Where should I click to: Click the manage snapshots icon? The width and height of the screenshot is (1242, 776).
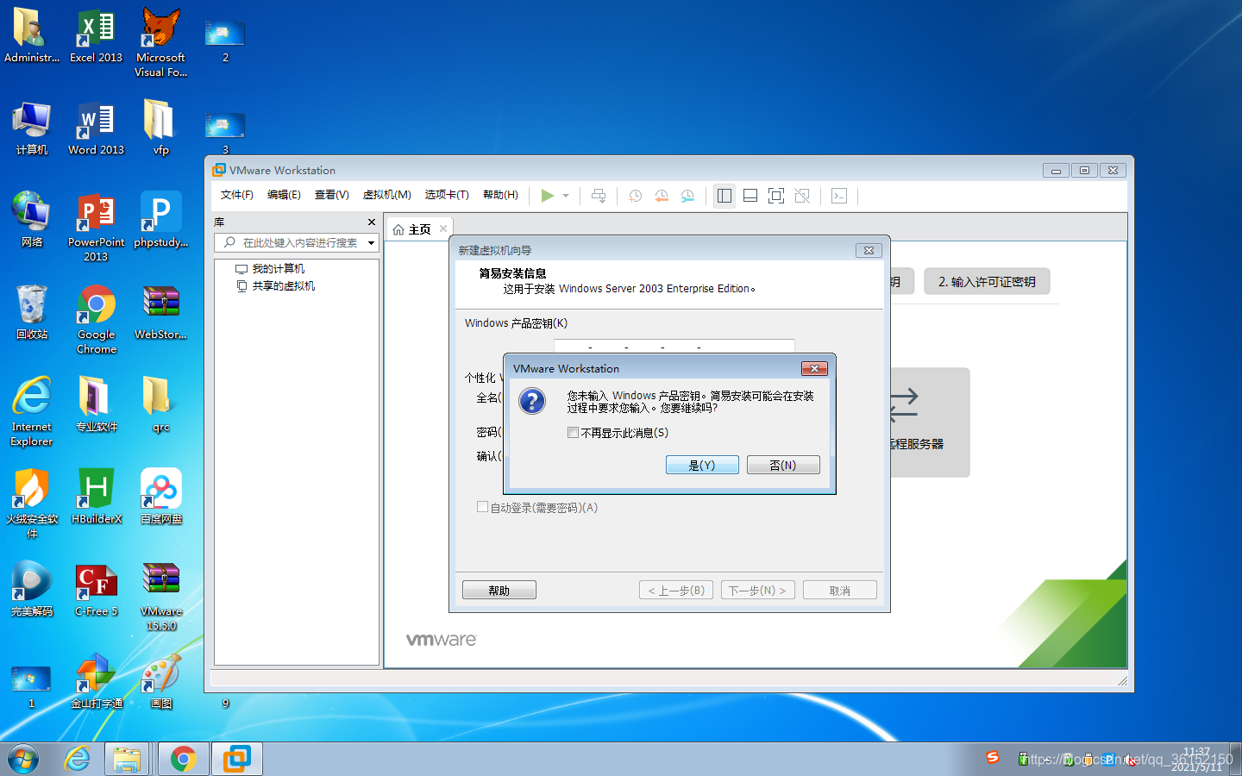(687, 196)
